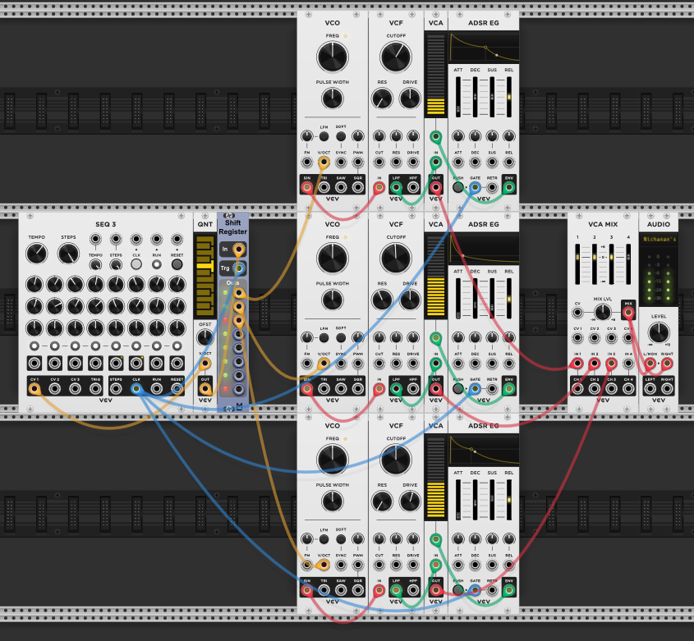The image size is (694, 641).
Task: Click the SEQ 3 CV 1 output jack
Action: click(34, 389)
